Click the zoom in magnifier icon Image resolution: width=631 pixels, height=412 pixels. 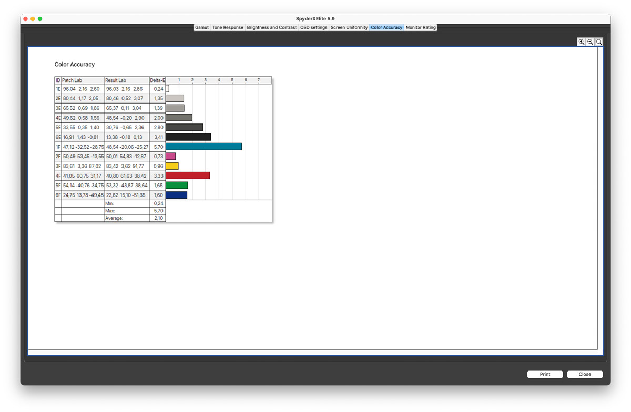point(581,42)
